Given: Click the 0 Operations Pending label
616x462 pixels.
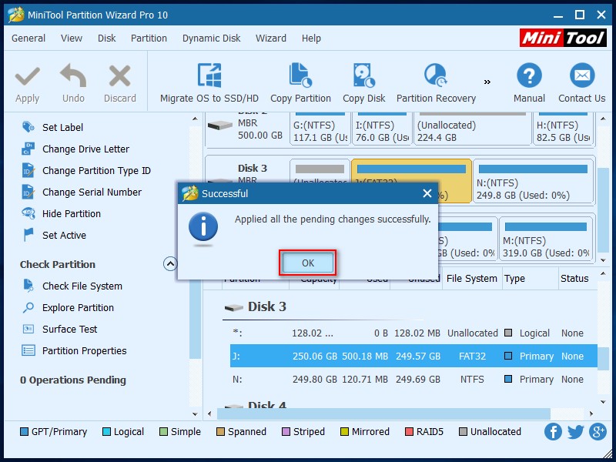Looking at the screenshot, I should tap(73, 380).
